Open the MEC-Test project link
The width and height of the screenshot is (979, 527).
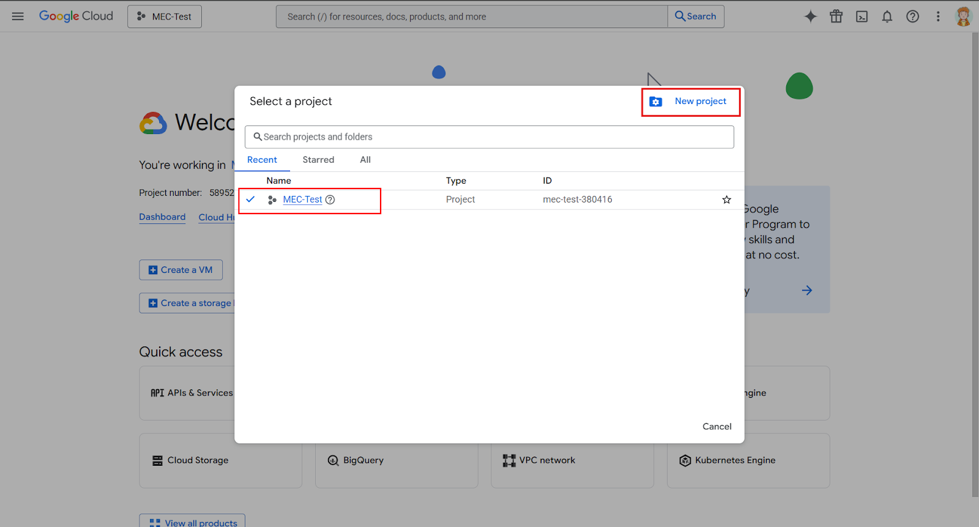[302, 200]
